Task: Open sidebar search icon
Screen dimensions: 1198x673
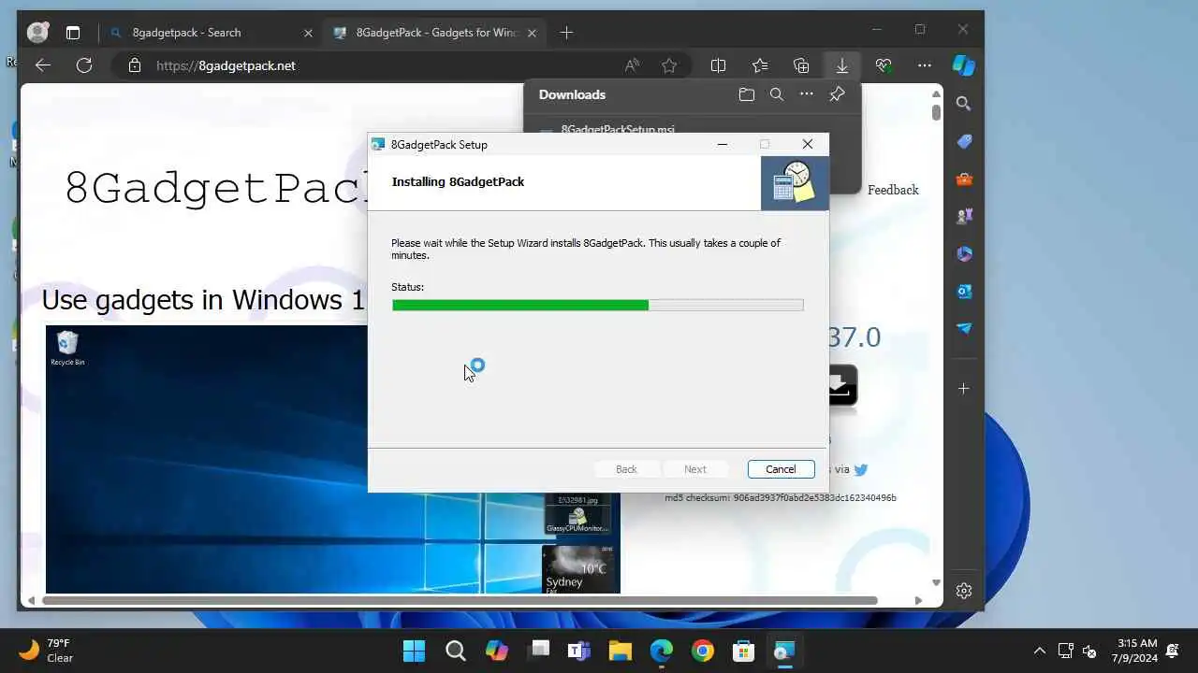Action: (x=964, y=104)
